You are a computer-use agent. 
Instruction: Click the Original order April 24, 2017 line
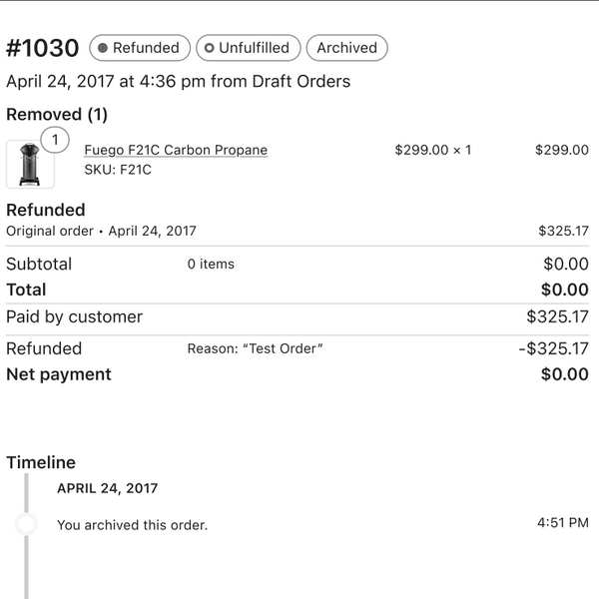pos(101,231)
